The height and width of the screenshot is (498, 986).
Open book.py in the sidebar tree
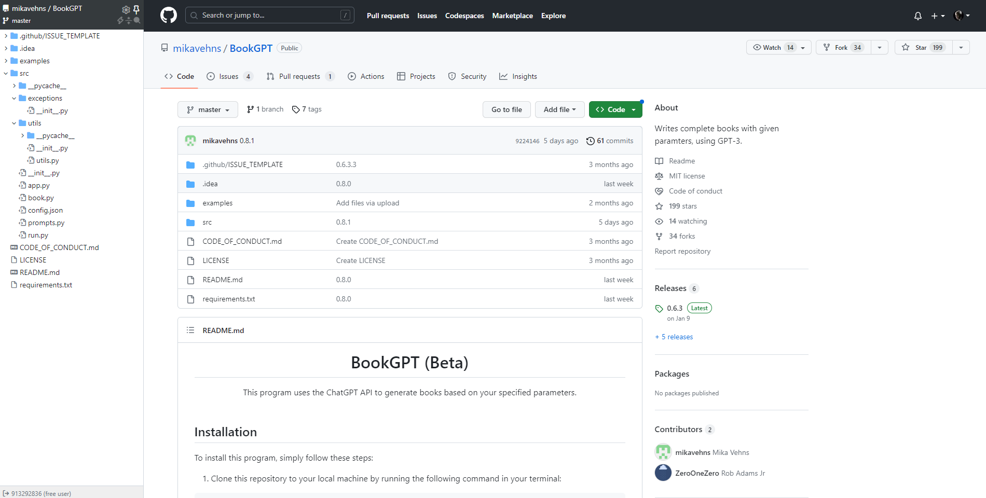(40, 198)
